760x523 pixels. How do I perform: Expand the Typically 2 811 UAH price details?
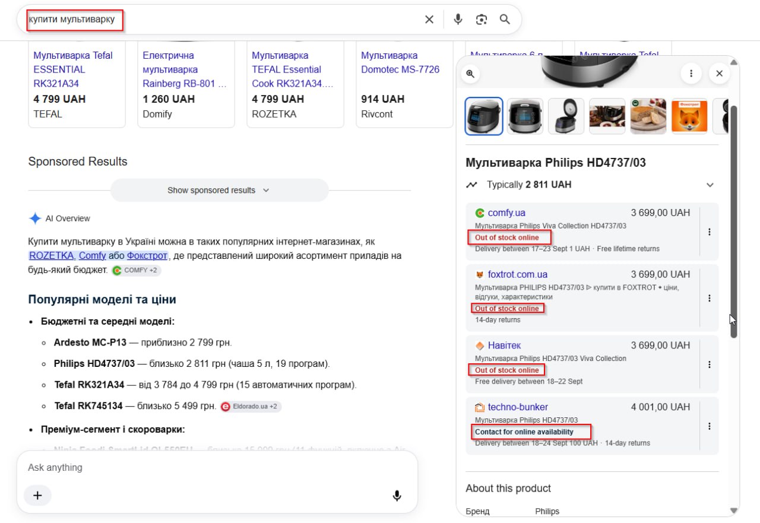[x=710, y=185]
